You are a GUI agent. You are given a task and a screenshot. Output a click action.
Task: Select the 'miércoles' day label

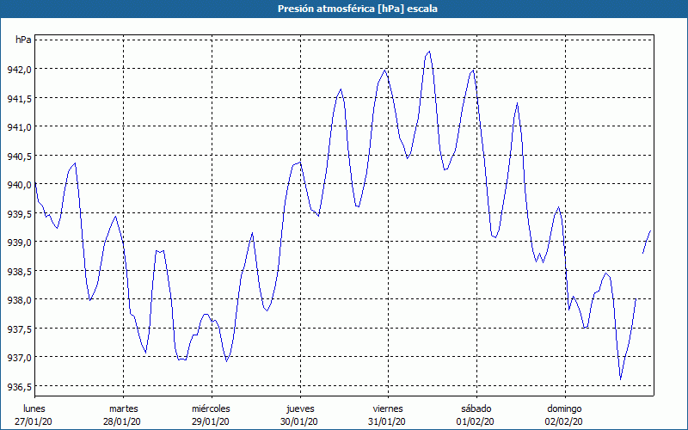[211, 408]
